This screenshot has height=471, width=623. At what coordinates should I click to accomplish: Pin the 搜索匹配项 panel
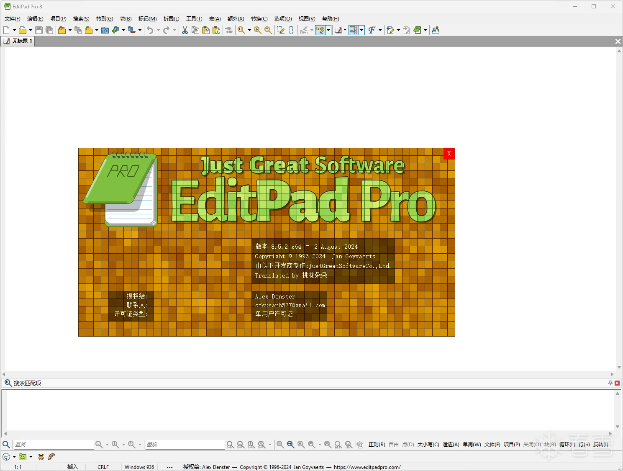(610, 383)
